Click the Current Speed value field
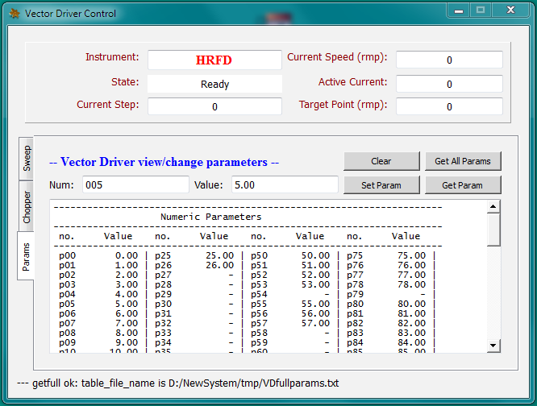This screenshot has height=406, width=537. 449,60
